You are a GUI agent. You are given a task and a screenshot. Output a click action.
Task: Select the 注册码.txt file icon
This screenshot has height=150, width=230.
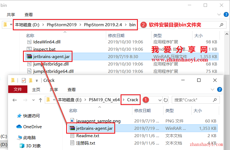[72, 143]
